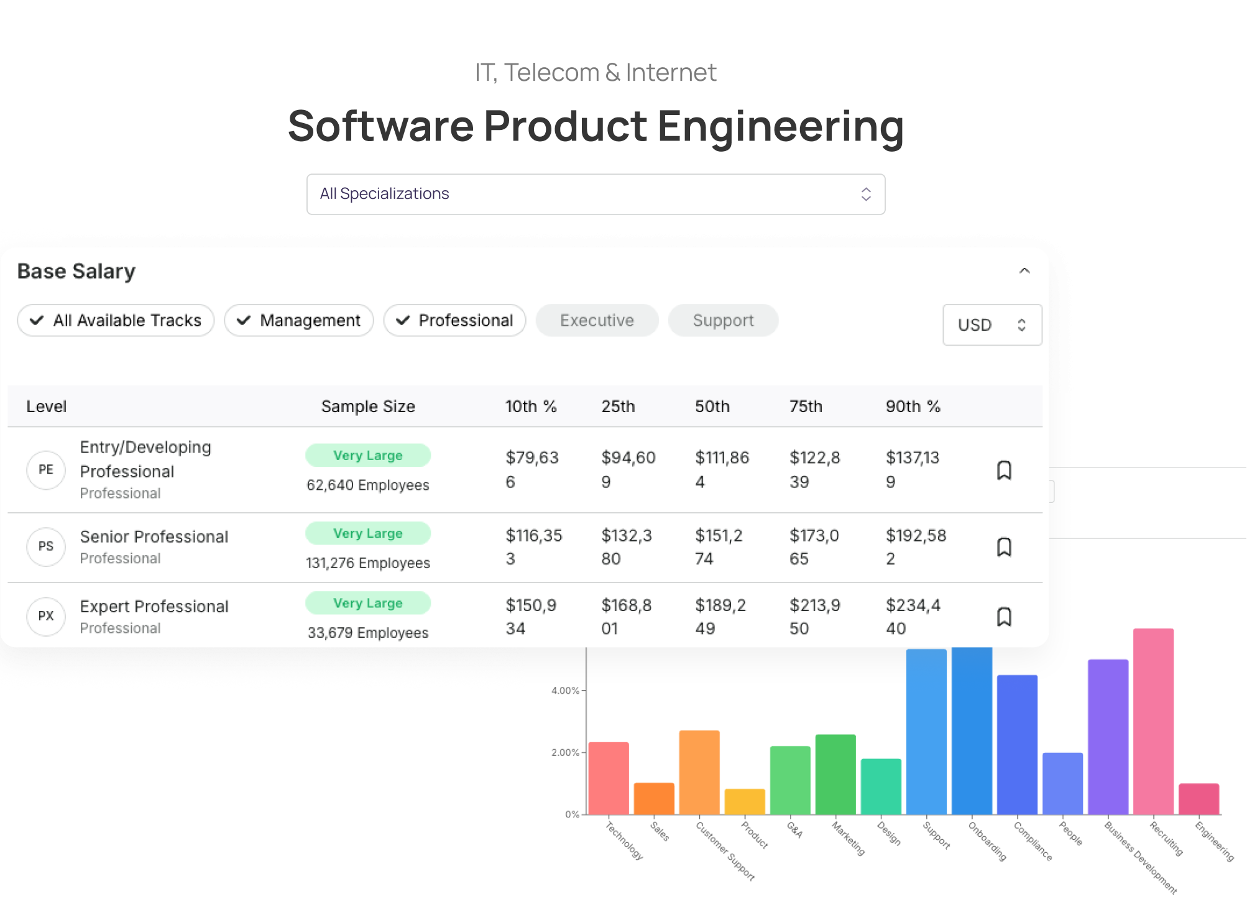Screen dimensions: 1247x902
Task: Click the pink Recruiting bar in chart
Action: (x=1153, y=721)
